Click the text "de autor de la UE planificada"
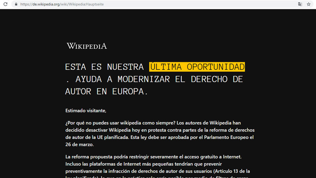This screenshot has width=316, height=178. pos(97,137)
